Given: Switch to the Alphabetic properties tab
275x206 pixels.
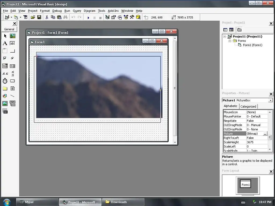Looking at the screenshot, I should tap(230, 106).
